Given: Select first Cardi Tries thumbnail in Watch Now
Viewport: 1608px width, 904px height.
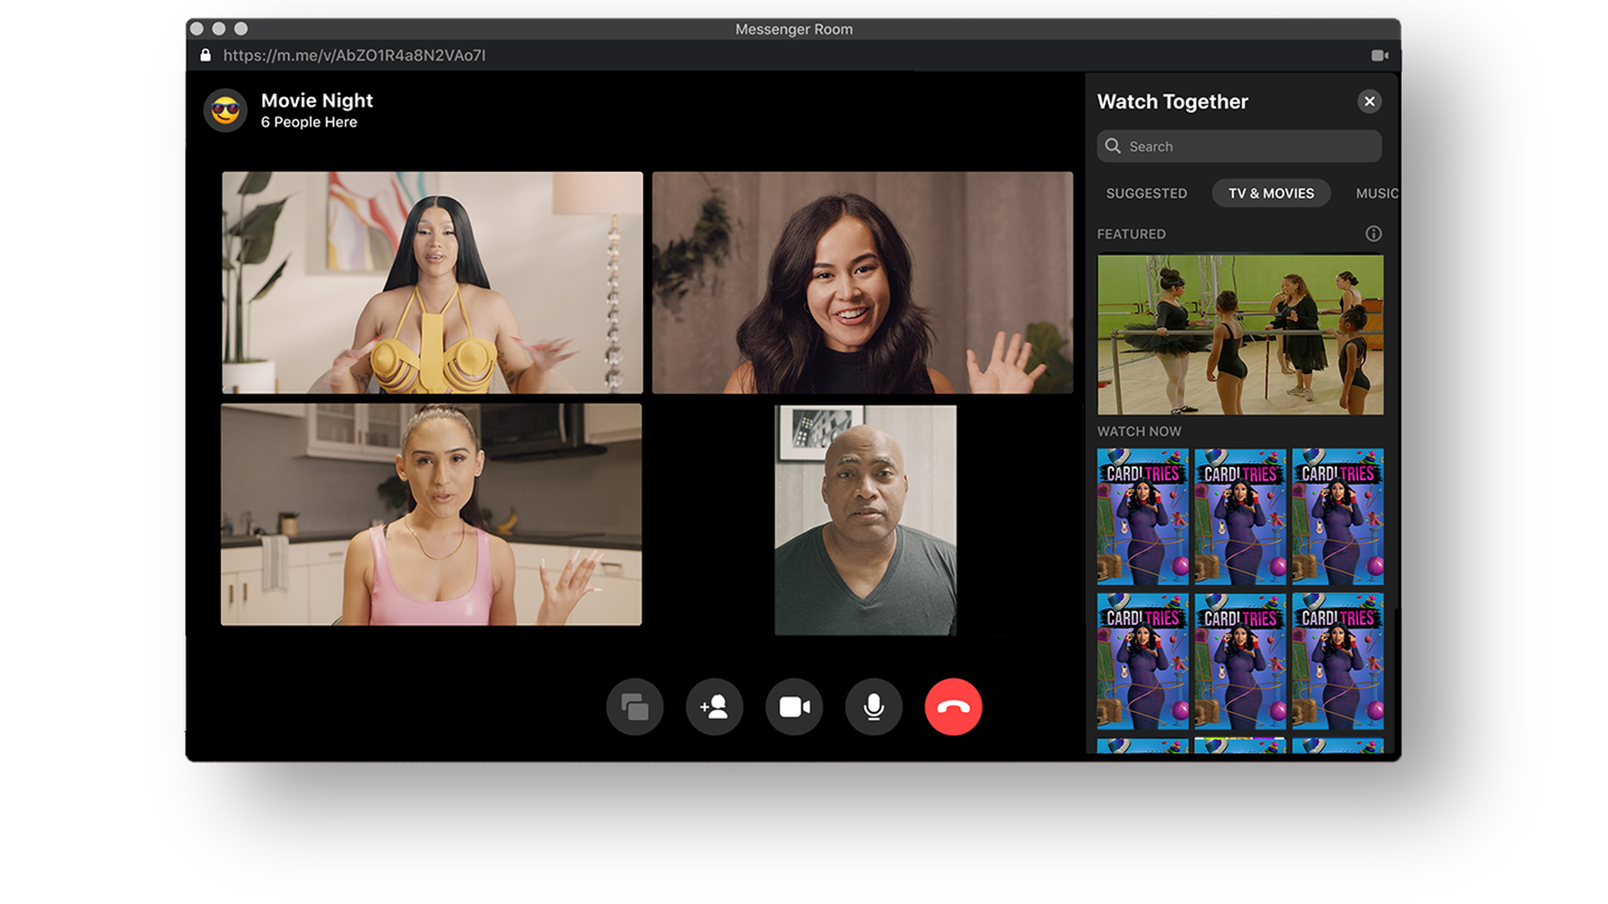Looking at the screenshot, I should 1142,517.
